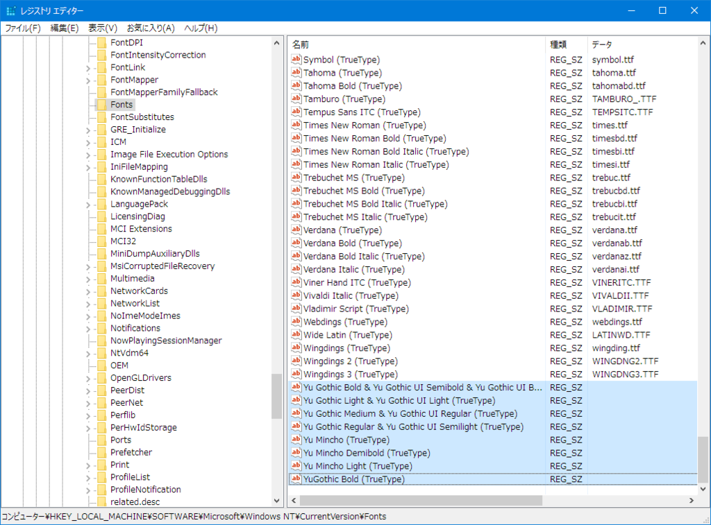Open the 編集(E) menu
Viewport: 711px width, 525px height.
pyautogui.click(x=65, y=28)
